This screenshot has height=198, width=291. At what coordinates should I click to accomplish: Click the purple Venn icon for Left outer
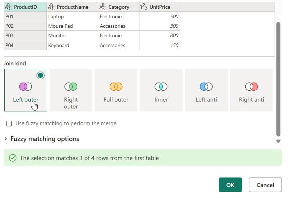coord(26,87)
